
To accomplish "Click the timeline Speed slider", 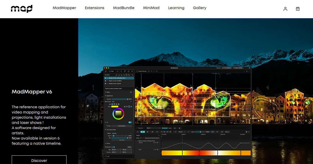I will coord(202,132).
